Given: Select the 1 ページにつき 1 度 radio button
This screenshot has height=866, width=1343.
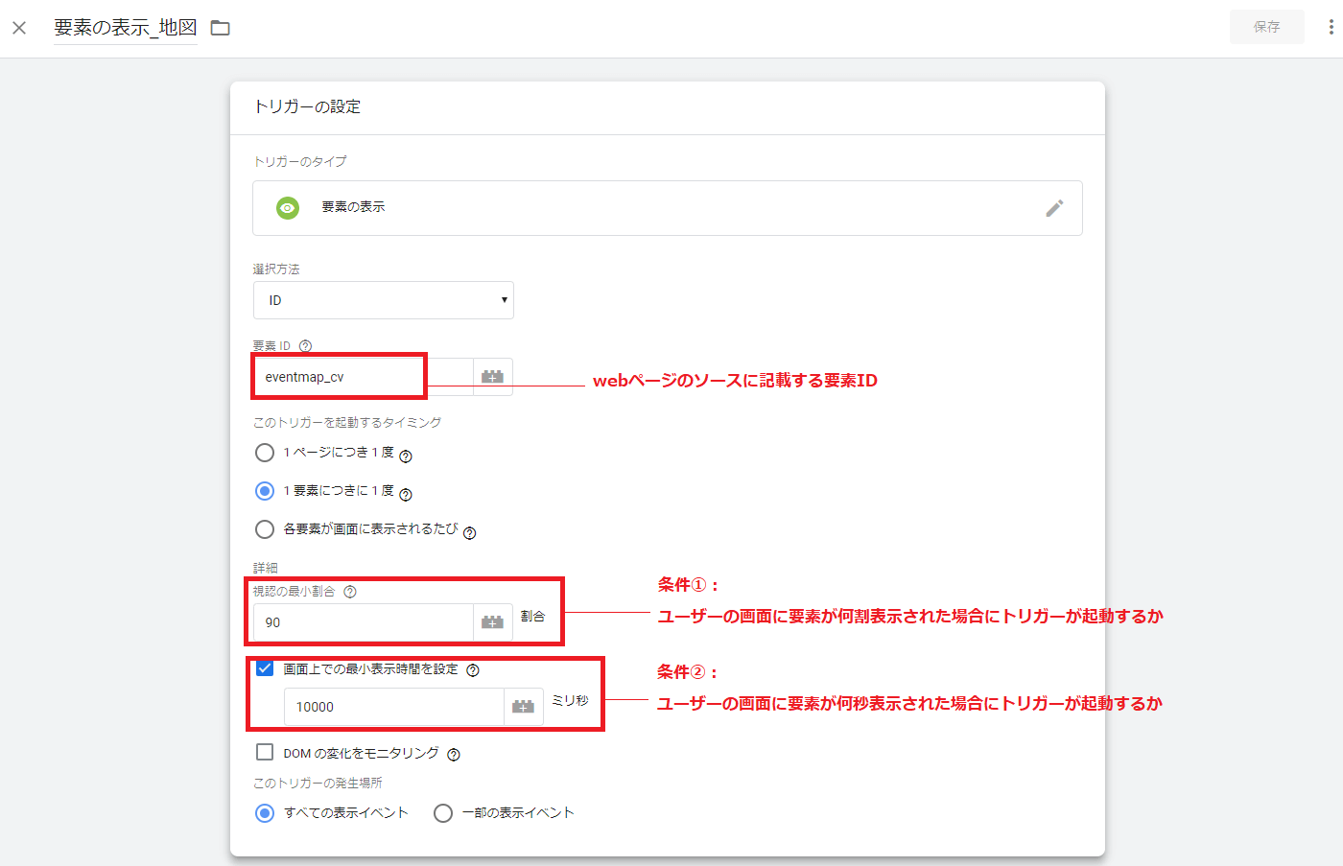Looking at the screenshot, I should [265, 453].
